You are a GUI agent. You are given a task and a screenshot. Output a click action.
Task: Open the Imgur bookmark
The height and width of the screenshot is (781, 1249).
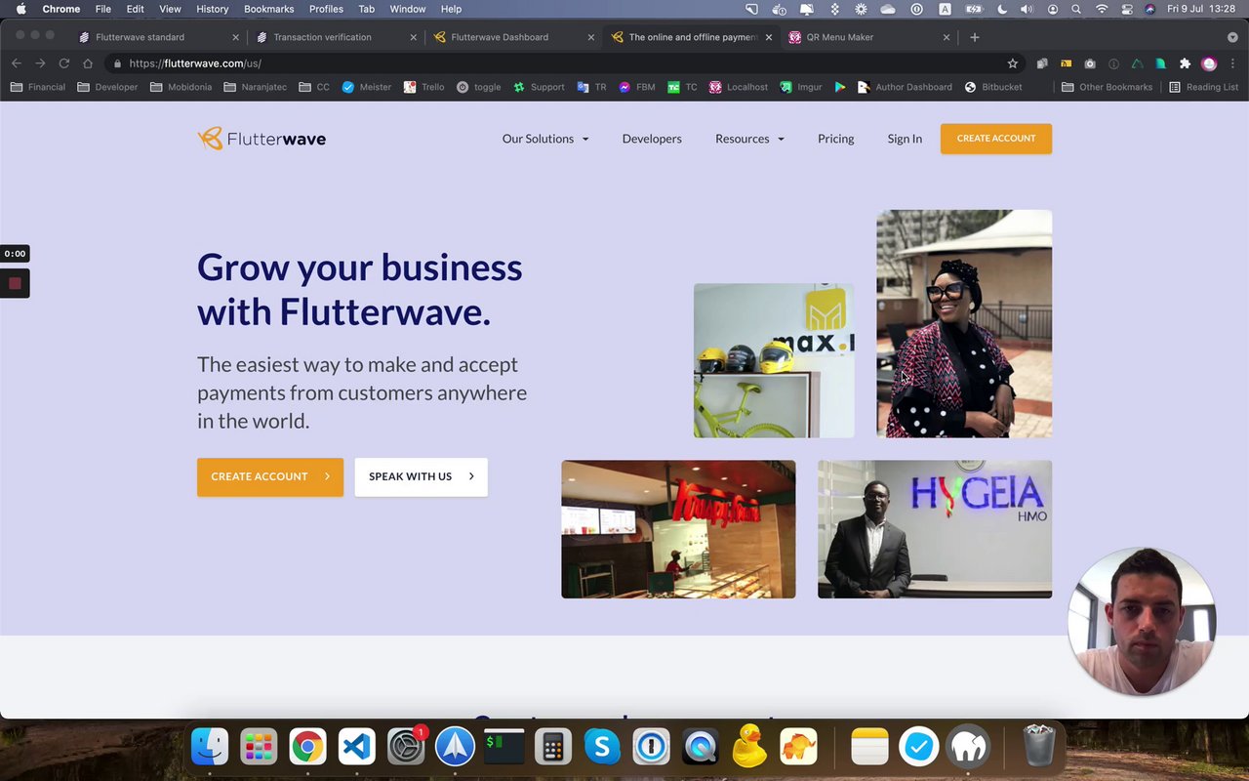800,87
